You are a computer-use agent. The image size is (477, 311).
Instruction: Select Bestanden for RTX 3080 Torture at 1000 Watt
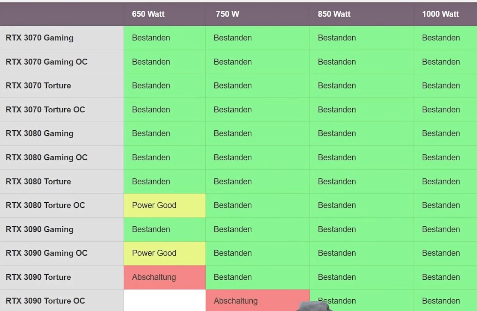pos(441,181)
